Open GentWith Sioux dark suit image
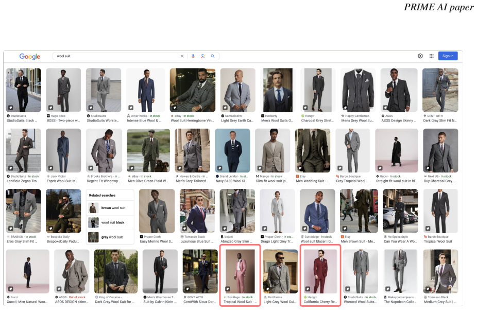 (x=200, y=272)
